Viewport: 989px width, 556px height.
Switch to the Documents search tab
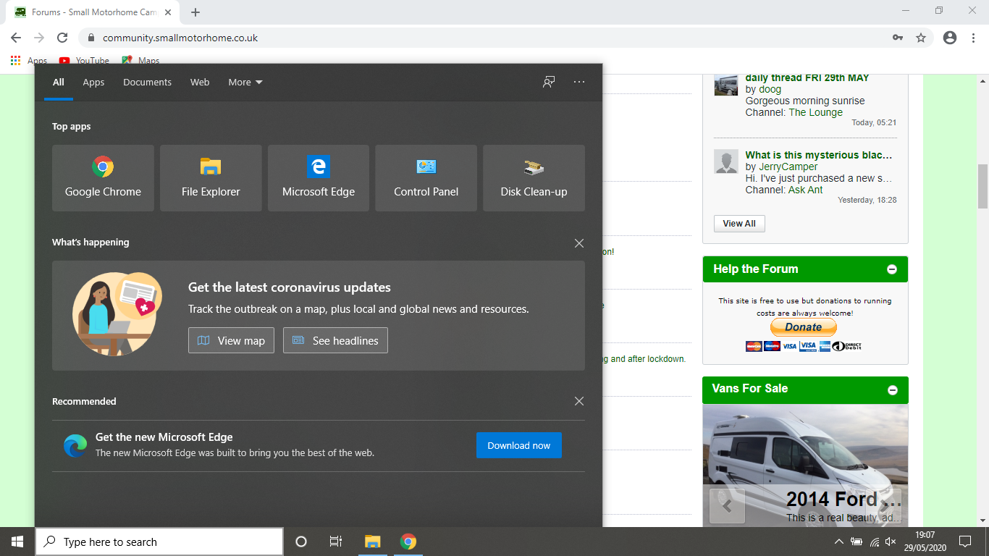[x=147, y=82]
